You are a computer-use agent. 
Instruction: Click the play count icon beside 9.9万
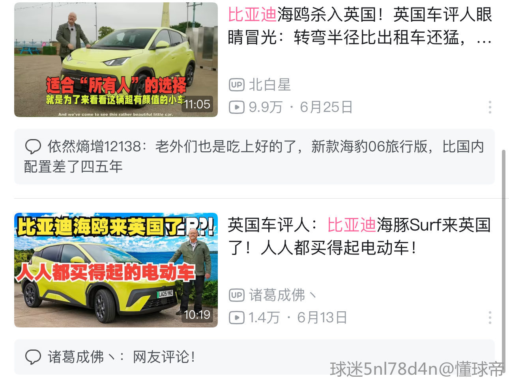(236, 107)
